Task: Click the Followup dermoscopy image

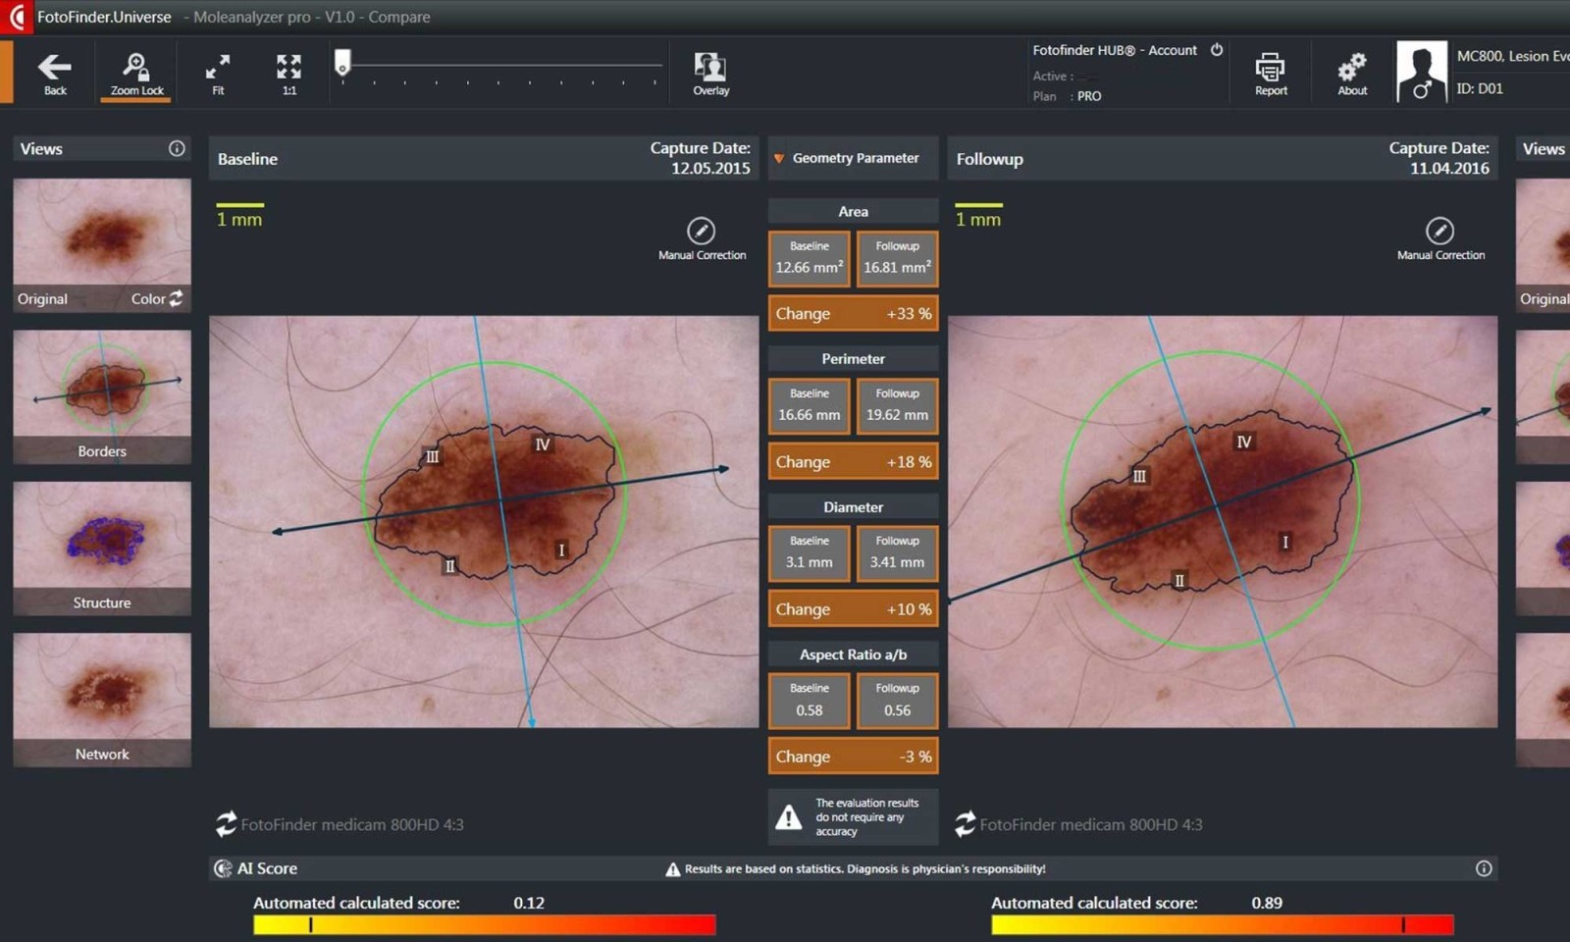Action: (x=1223, y=522)
